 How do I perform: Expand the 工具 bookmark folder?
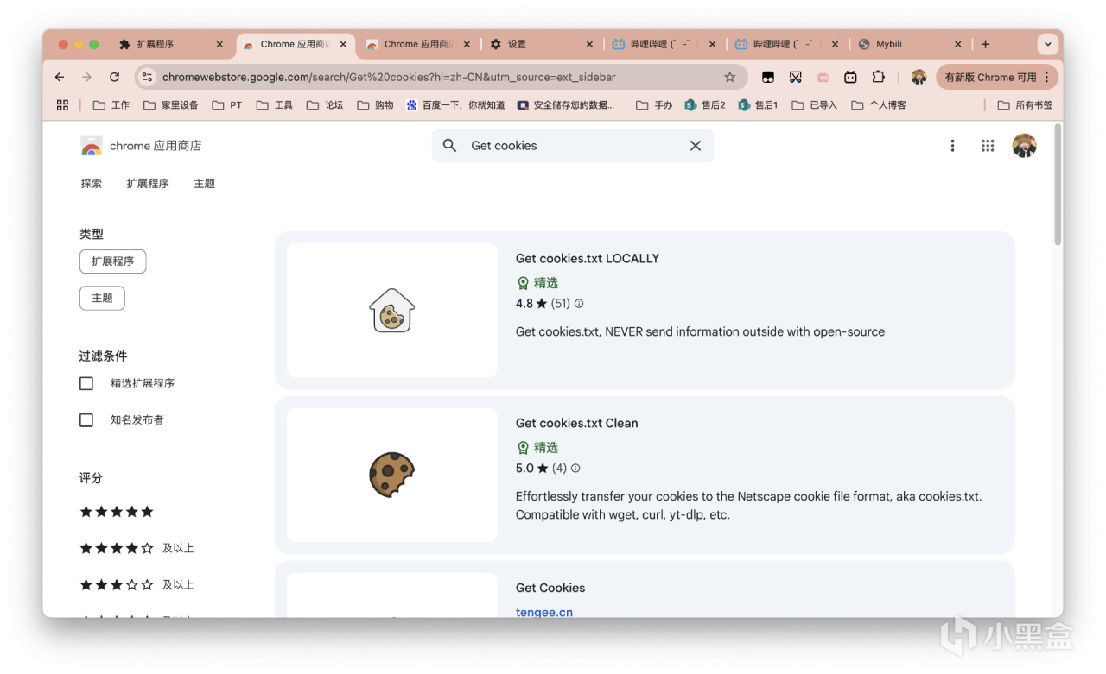(274, 105)
